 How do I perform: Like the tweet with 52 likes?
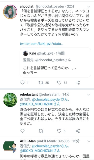click(x=59, y=82)
